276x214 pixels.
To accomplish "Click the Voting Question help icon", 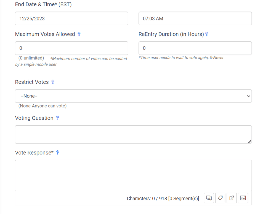I will [x=58, y=118].
